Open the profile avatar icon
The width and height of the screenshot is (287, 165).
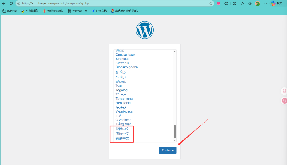click(x=258, y=3)
